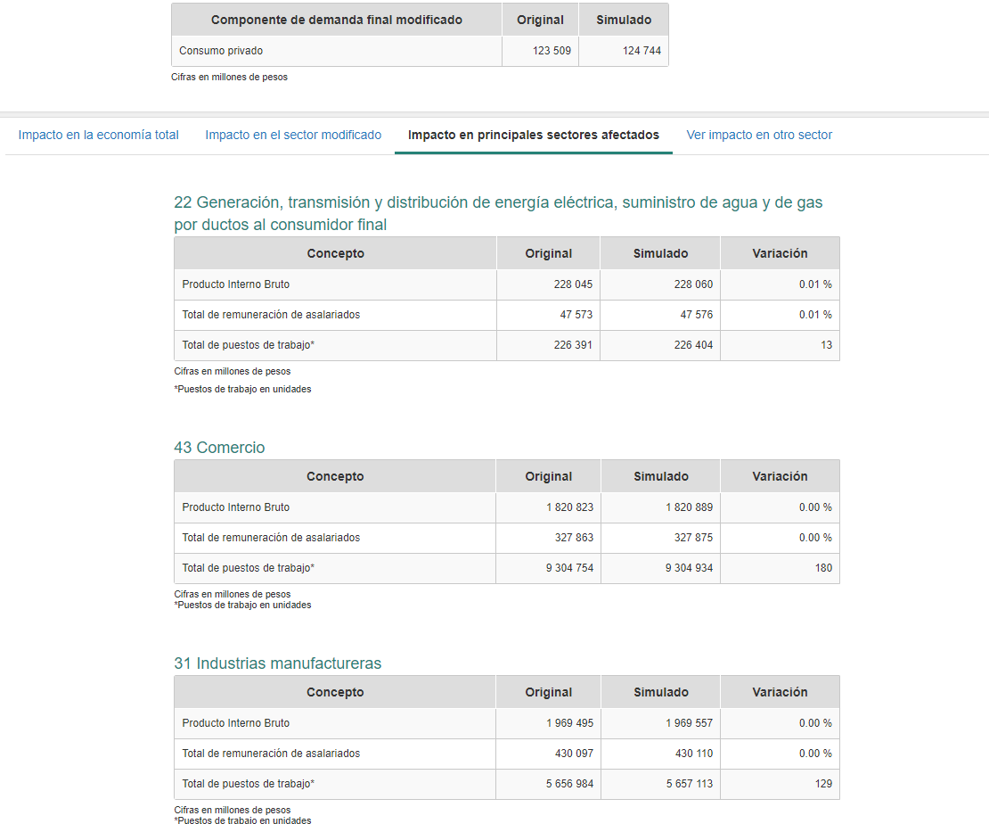This screenshot has width=989, height=824.
Task: Select "Impacto en principales sectores afectados" tab
Action: tap(533, 135)
